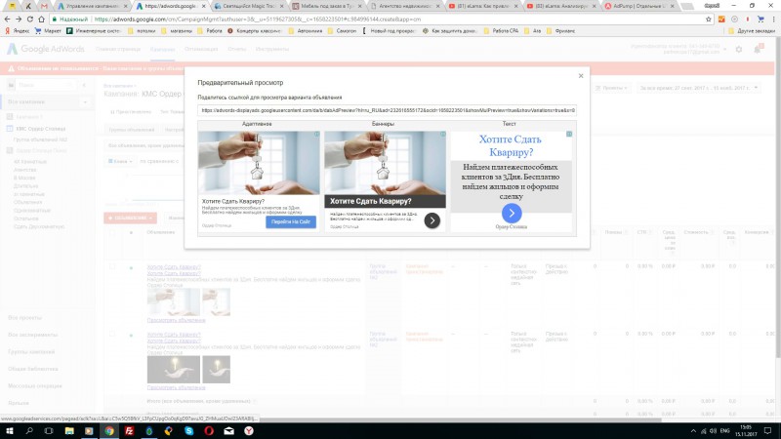
Task: Close the preview dialog with the X
Action: point(581,76)
